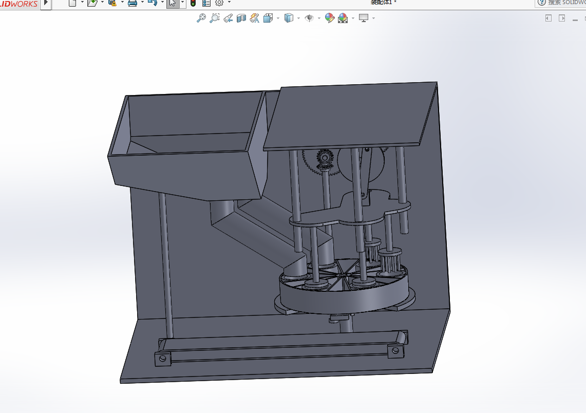The image size is (586, 413).
Task: Click the SOLIDWORKS logo
Action: click(x=18, y=4)
